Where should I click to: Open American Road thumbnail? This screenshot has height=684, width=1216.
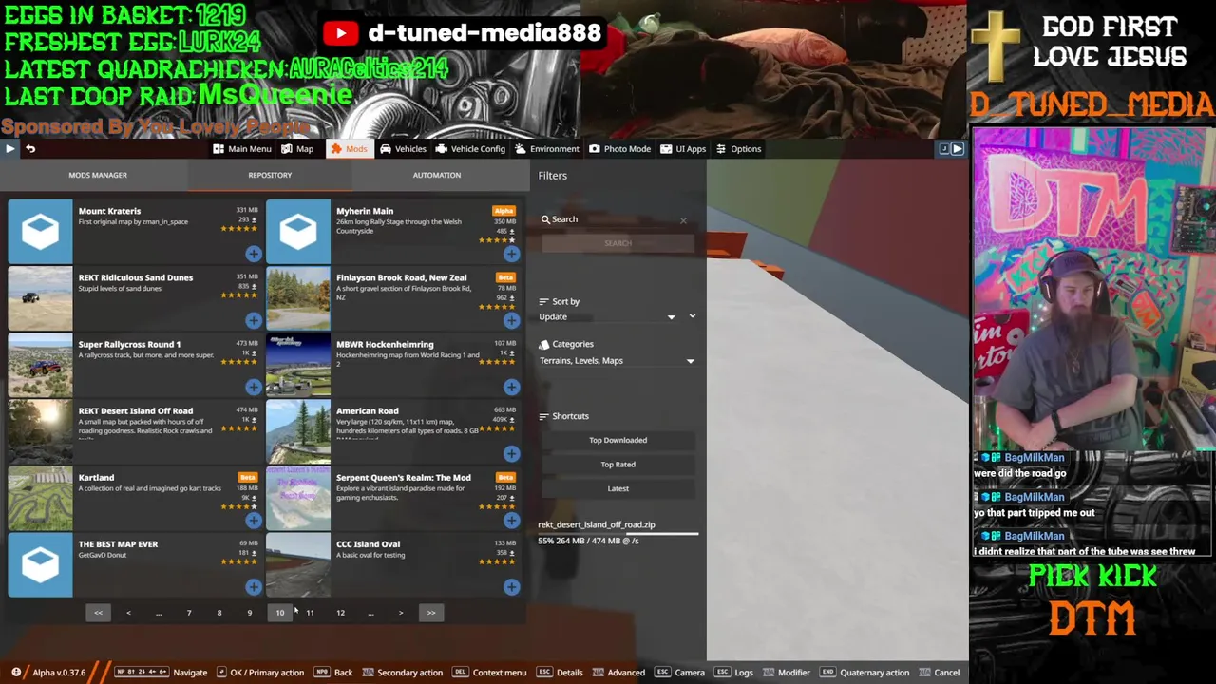(x=298, y=430)
